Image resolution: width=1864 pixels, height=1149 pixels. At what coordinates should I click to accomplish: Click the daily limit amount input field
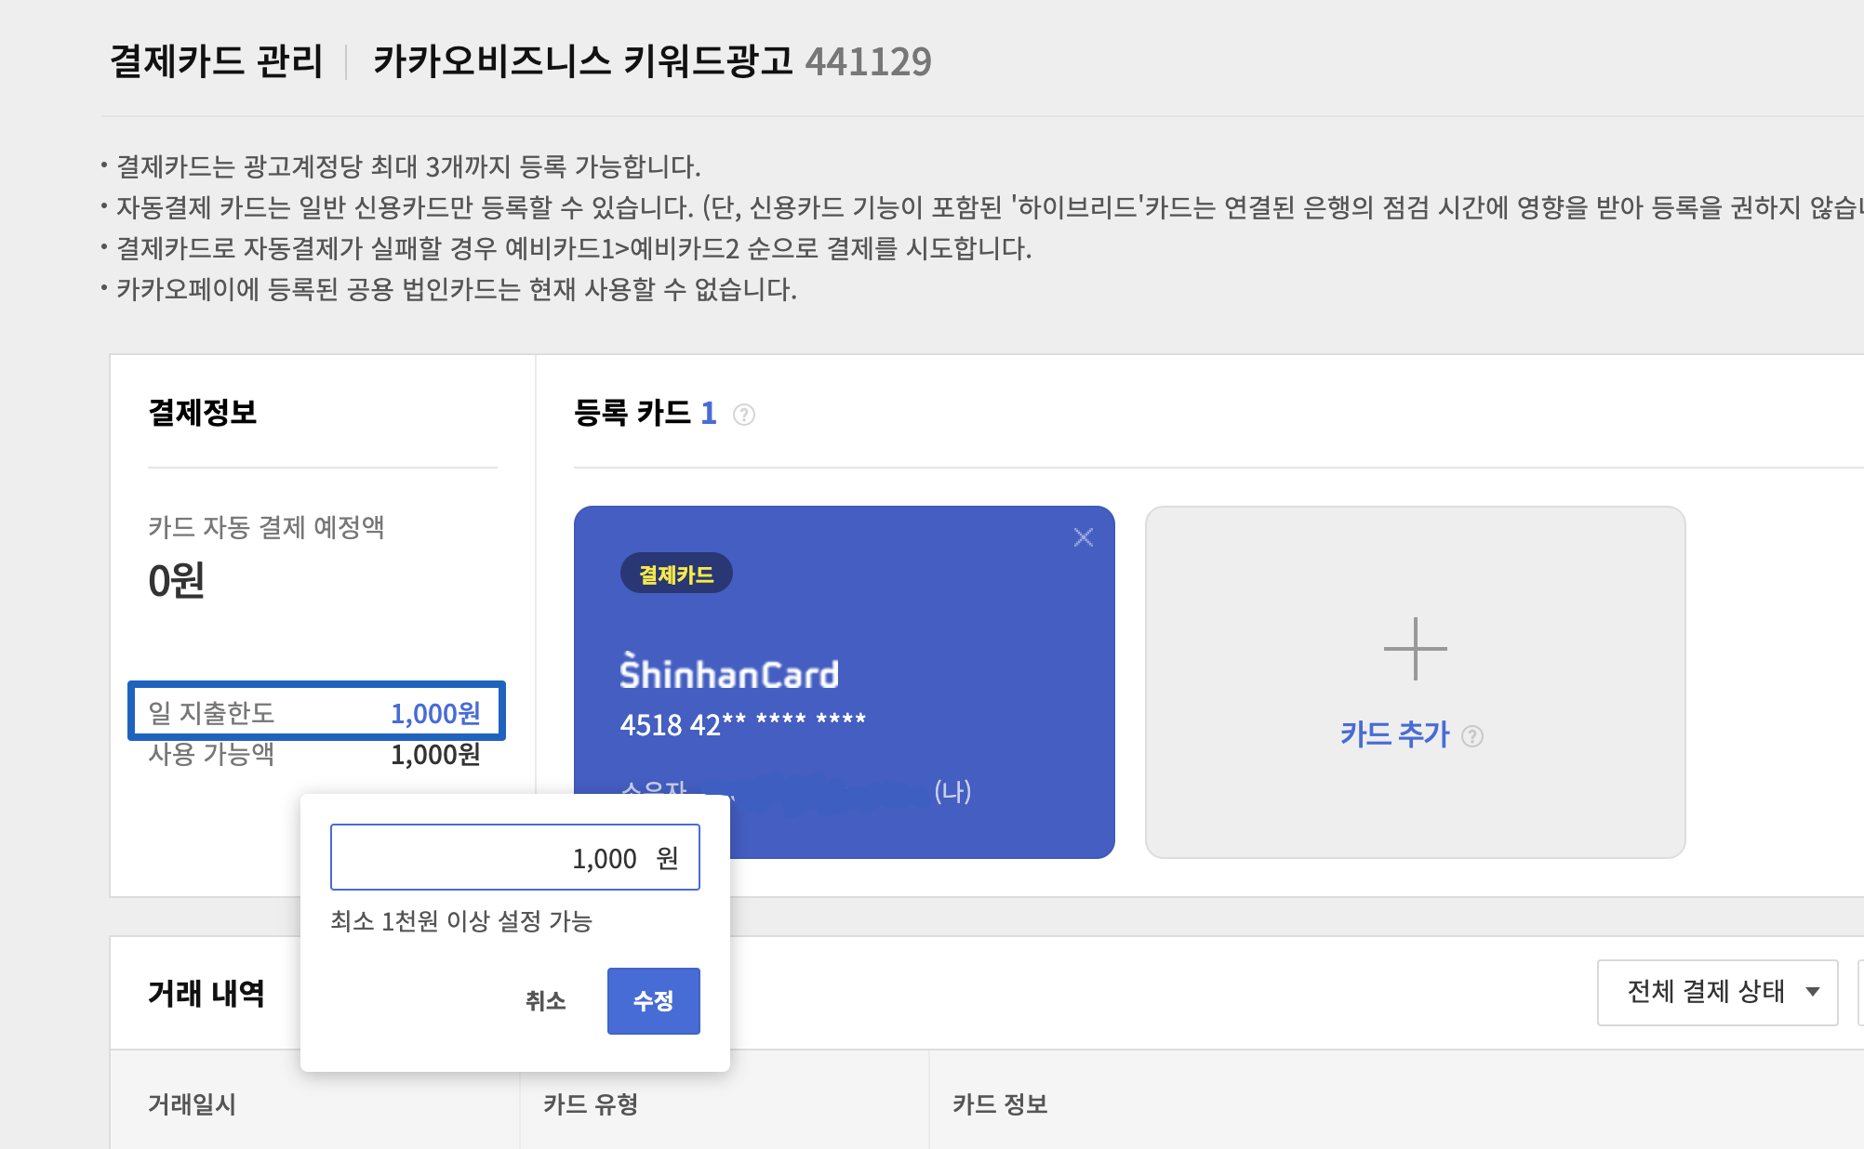click(x=514, y=857)
